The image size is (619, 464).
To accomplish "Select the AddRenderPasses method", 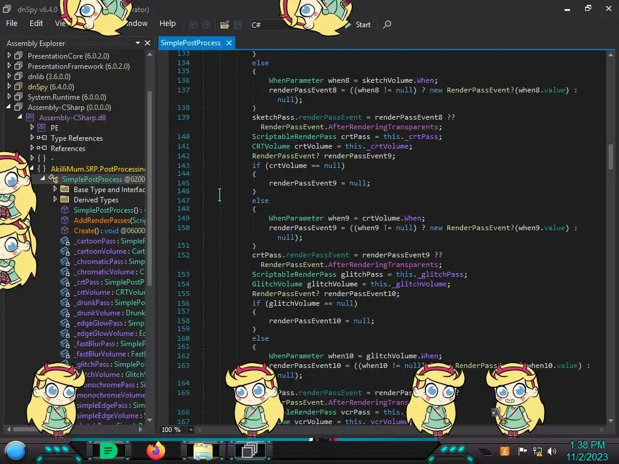I will pos(109,220).
